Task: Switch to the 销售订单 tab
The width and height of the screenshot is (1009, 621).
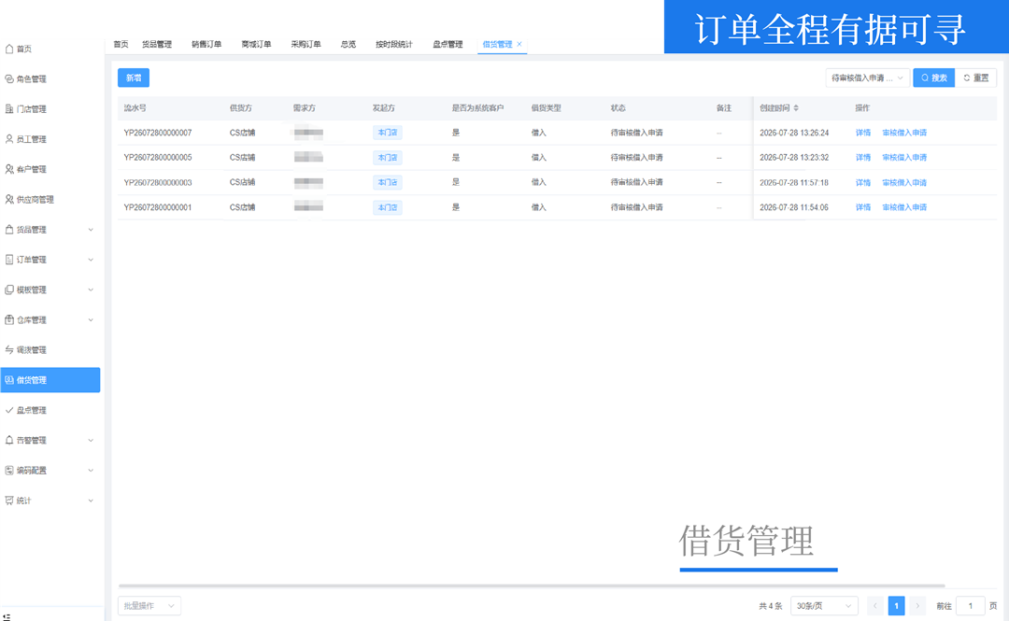Action: [206, 45]
